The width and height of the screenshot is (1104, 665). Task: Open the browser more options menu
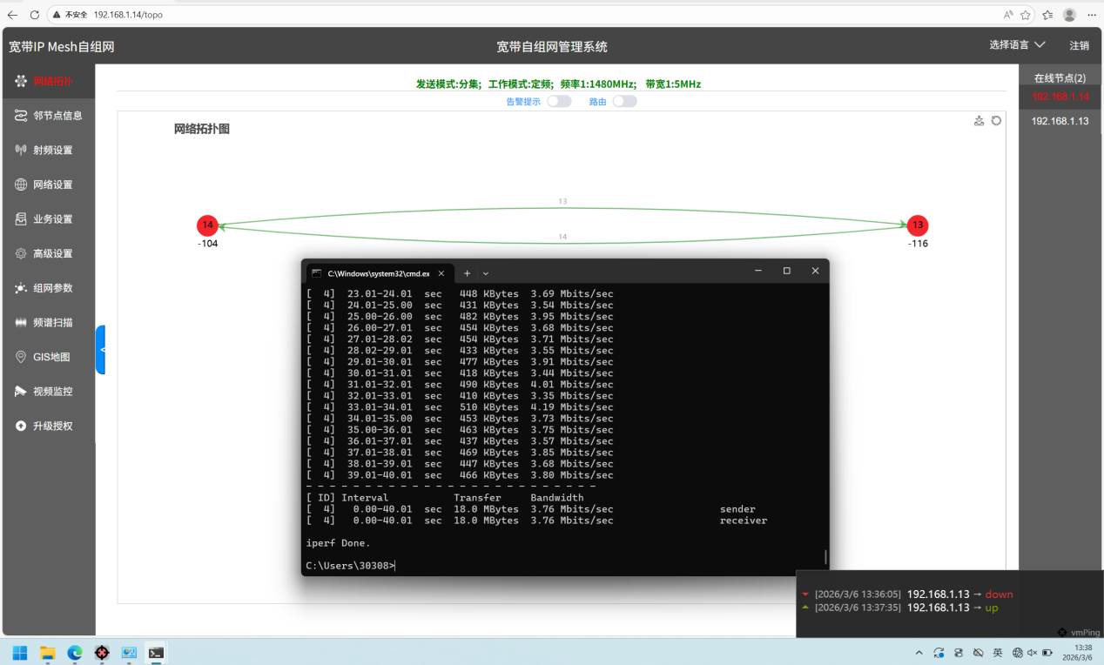pos(1092,15)
